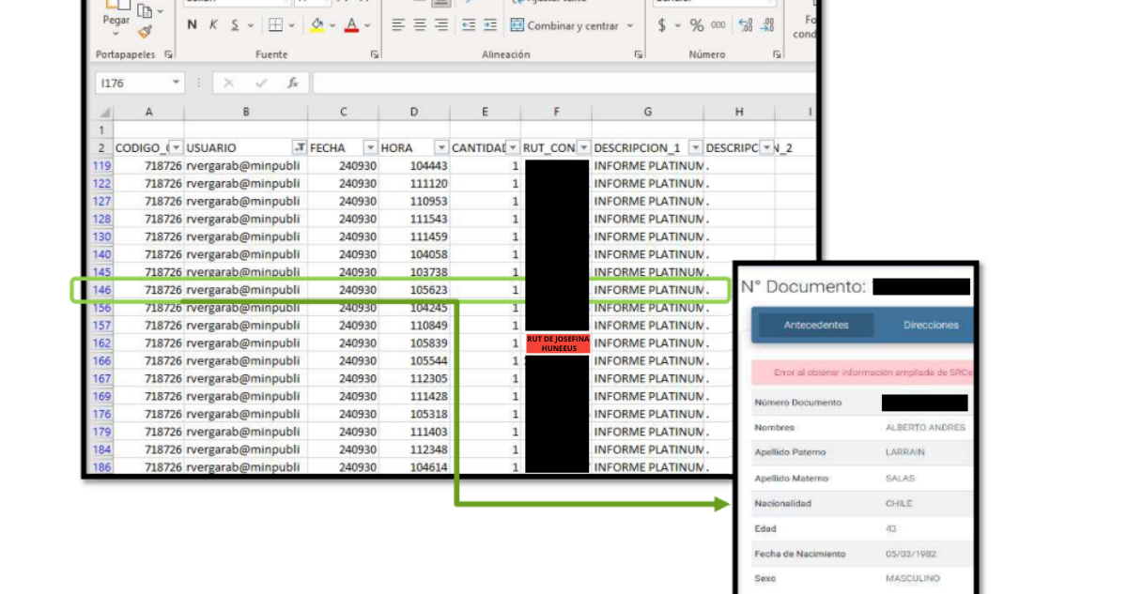Image resolution: width=1127 pixels, height=594 pixels.
Task: Apply center text alignment
Action: (x=420, y=25)
